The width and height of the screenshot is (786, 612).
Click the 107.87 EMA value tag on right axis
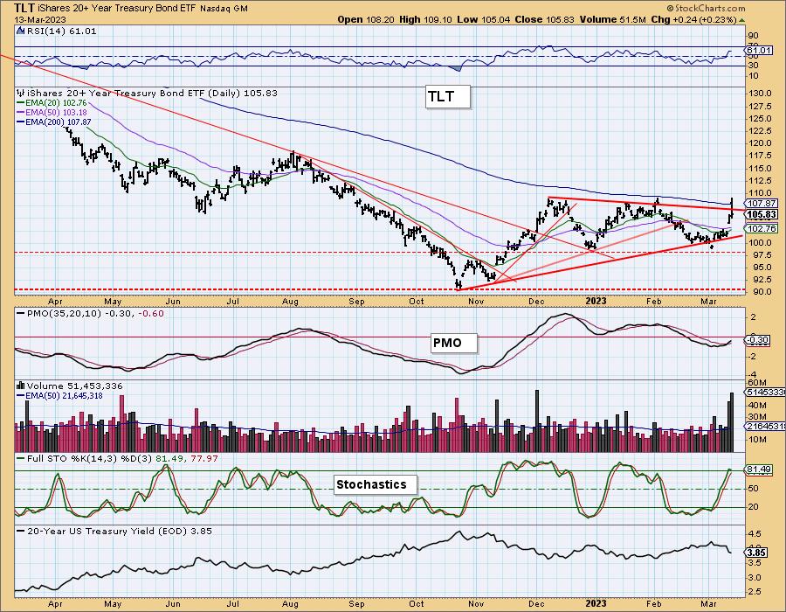pyautogui.click(x=762, y=203)
